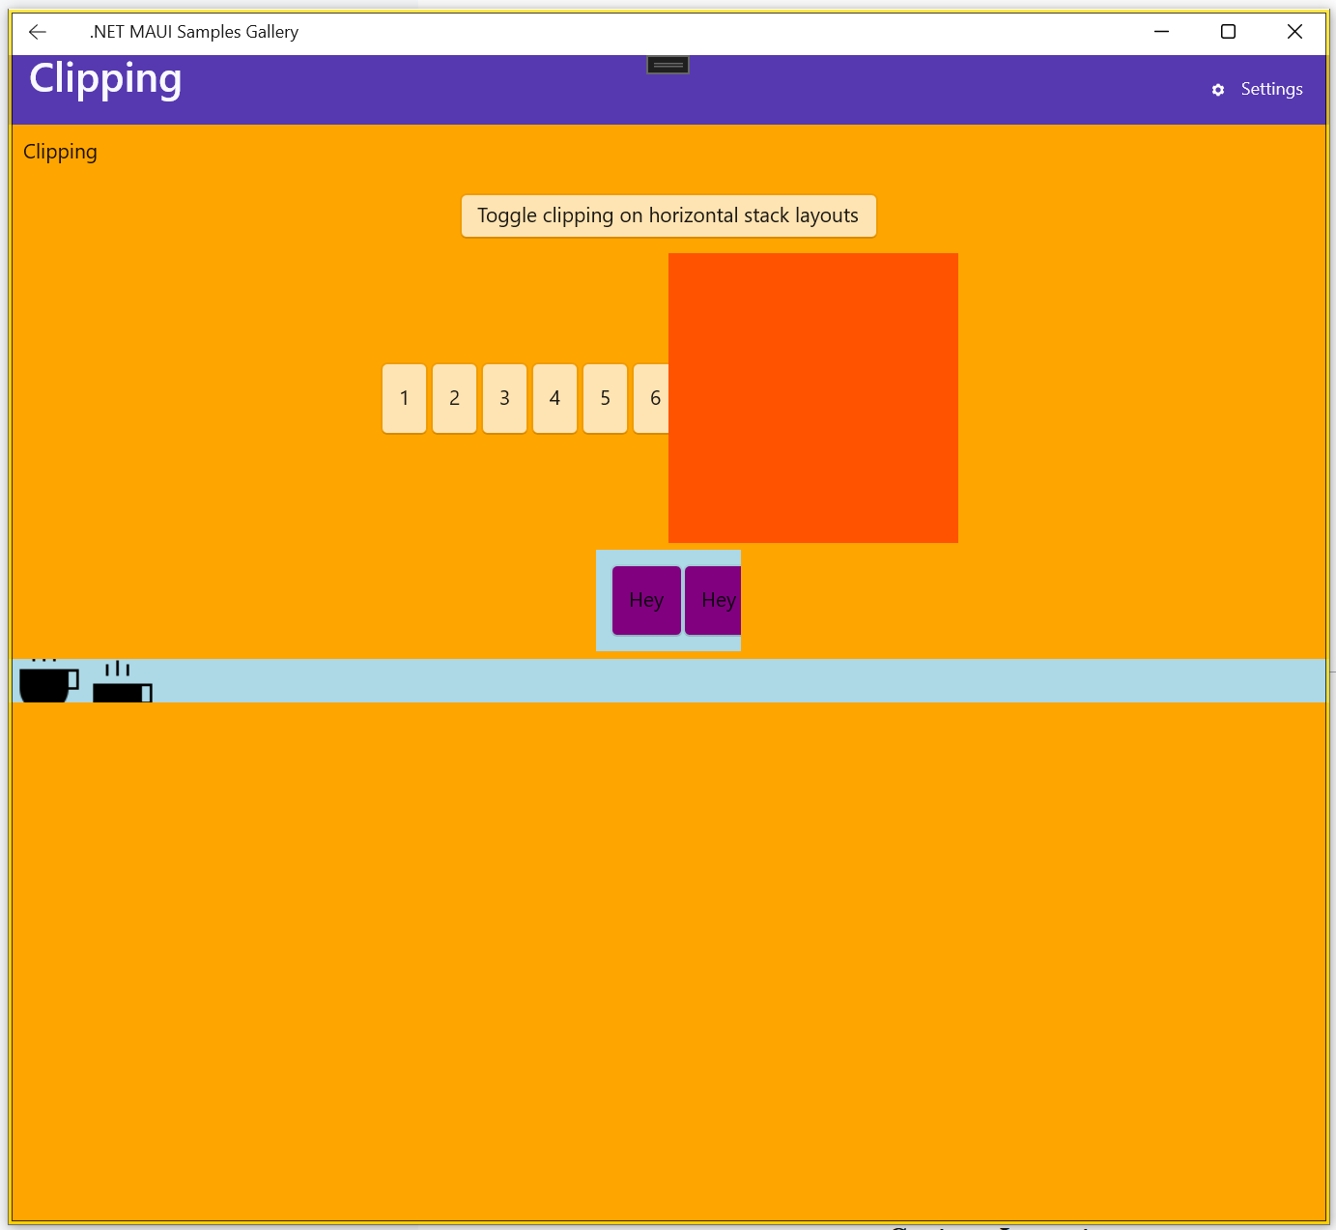Toggle clipping on horizontal stack layouts

[668, 215]
